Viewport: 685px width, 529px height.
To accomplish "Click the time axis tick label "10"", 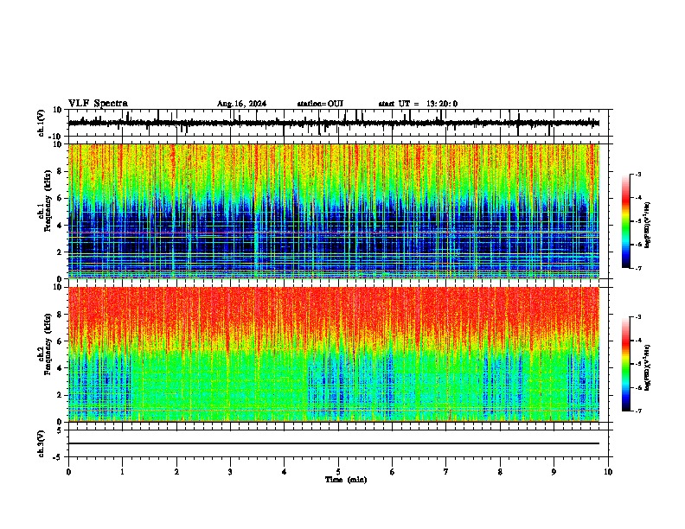I will click(x=608, y=472).
